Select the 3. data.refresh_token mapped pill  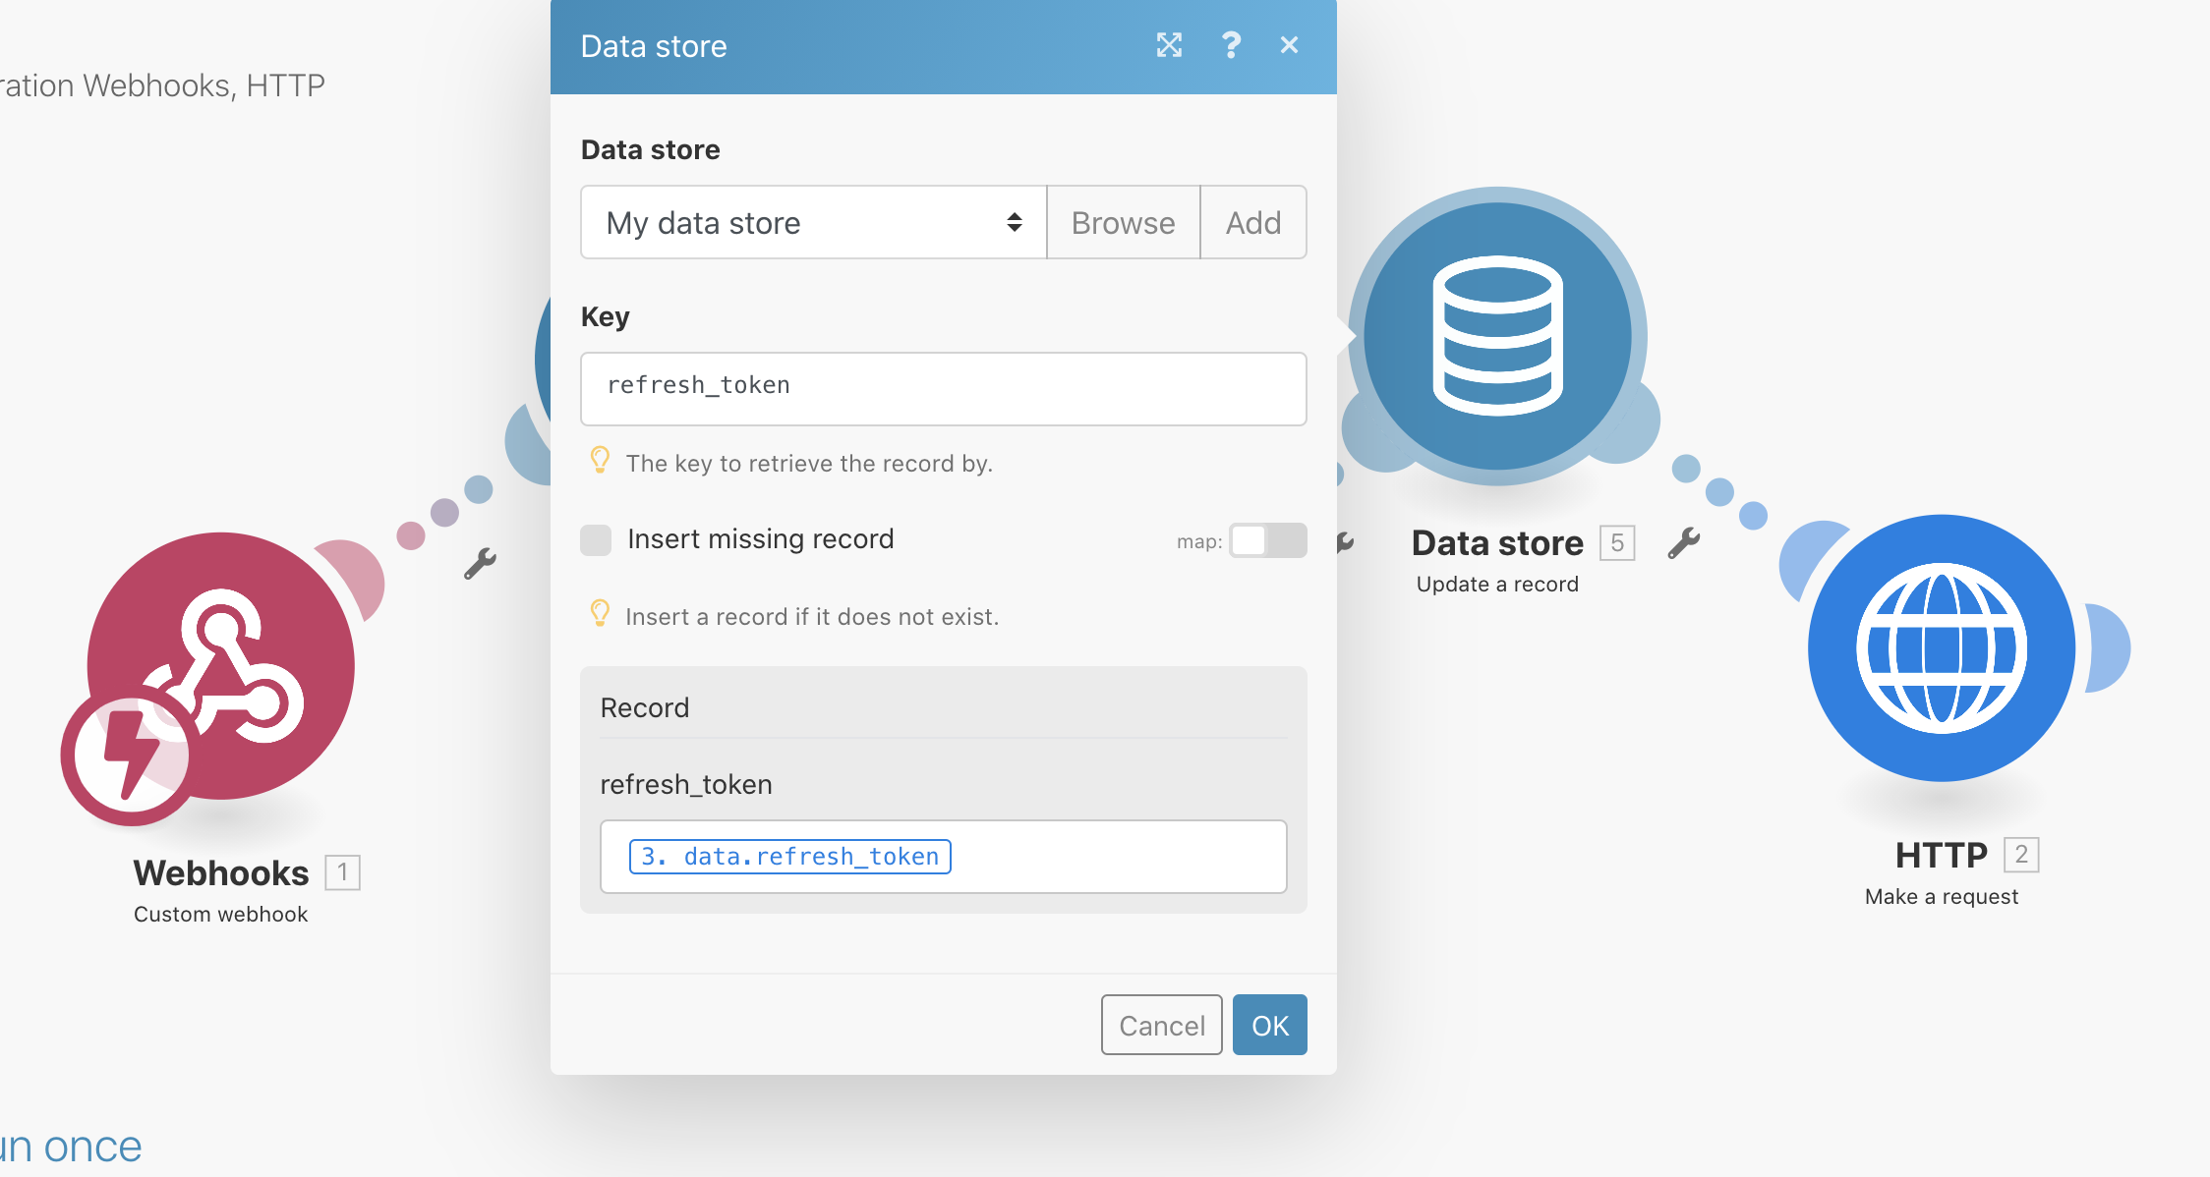[x=789, y=857]
